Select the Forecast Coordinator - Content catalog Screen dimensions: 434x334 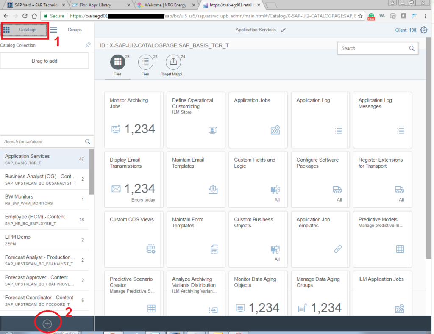click(x=45, y=301)
